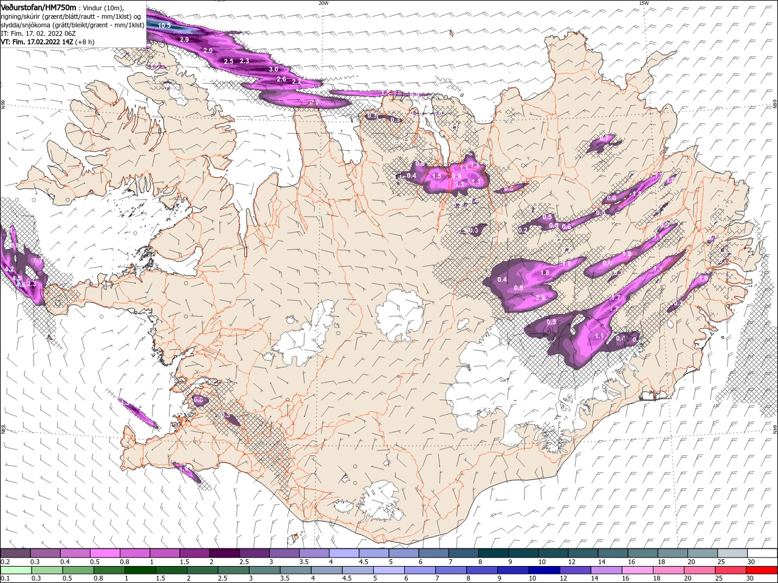Select the lavender 4–4.5 snow legend swatch
The height and width of the screenshot is (583, 778).
point(344,553)
